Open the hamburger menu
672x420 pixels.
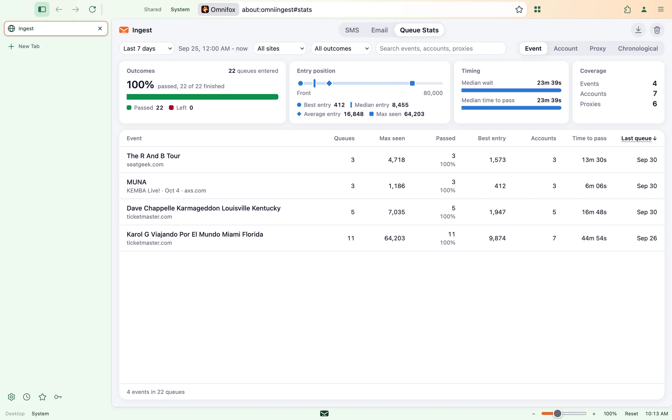click(661, 9)
